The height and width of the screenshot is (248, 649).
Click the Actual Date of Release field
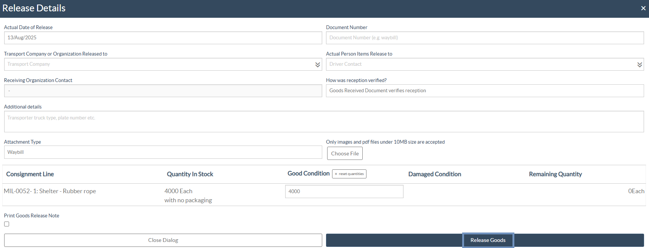(x=163, y=38)
